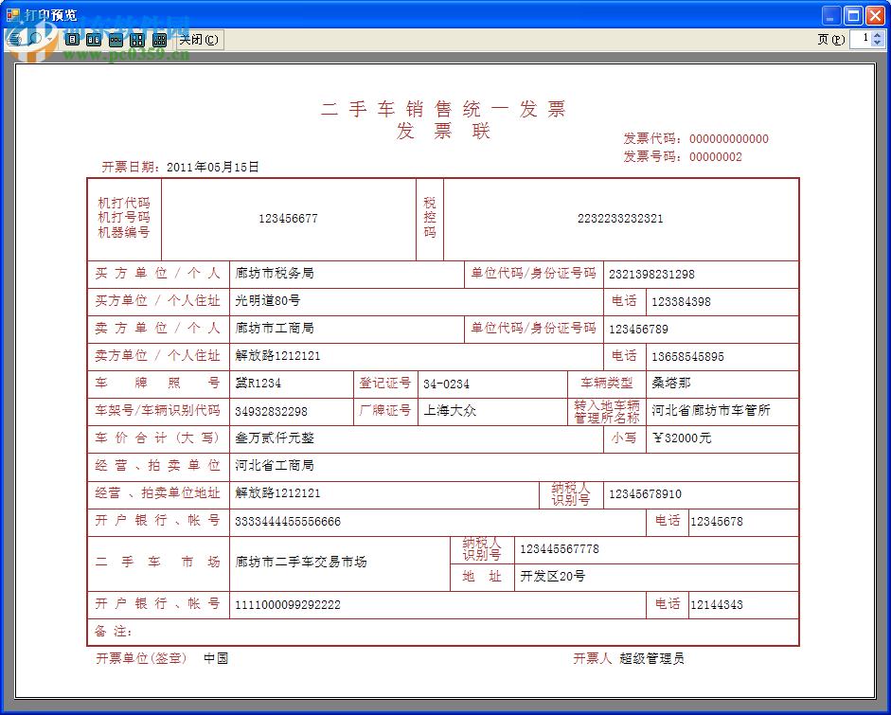The height and width of the screenshot is (715, 891).
Task: Click registration number 34-0234
Action: pos(446,384)
